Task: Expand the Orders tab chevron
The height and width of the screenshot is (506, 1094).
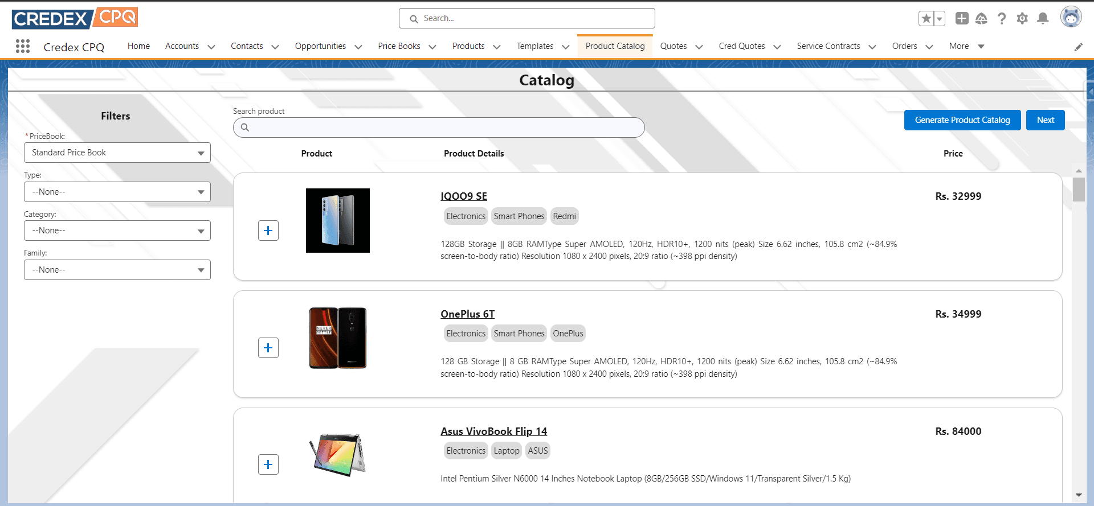Action: [x=929, y=47]
